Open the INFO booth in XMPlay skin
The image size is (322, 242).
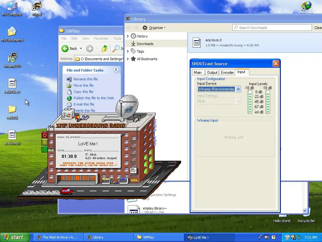pyautogui.click(x=106, y=181)
